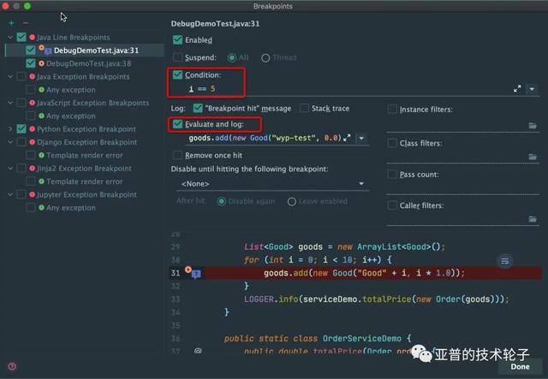Click Evaluate and log expression field goods.add
The height and width of the screenshot is (379, 548).
coord(265,138)
